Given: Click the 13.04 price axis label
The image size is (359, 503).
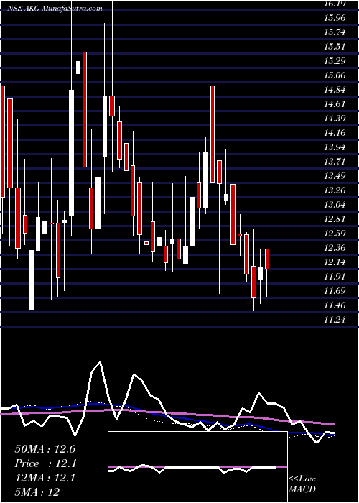Looking at the screenshot, I should pyautogui.click(x=335, y=204).
